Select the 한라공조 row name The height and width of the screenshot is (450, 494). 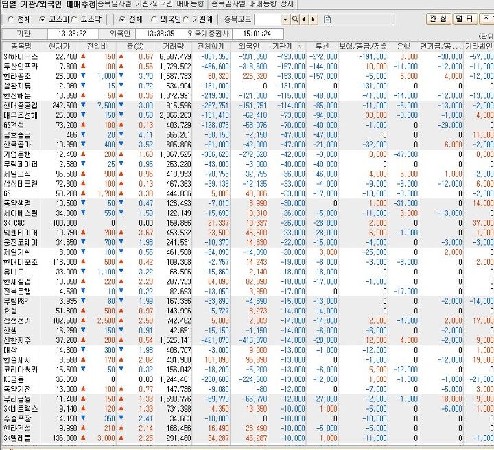pyautogui.click(x=21, y=76)
